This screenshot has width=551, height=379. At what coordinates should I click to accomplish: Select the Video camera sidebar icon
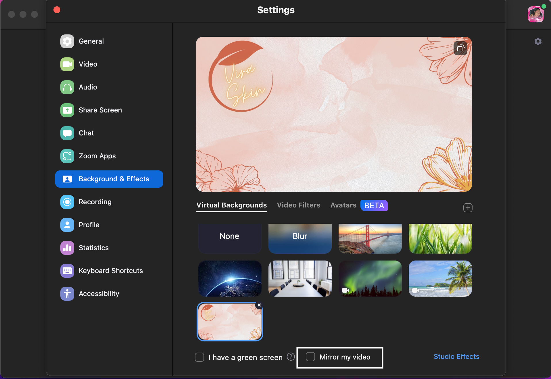(x=67, y=64)
